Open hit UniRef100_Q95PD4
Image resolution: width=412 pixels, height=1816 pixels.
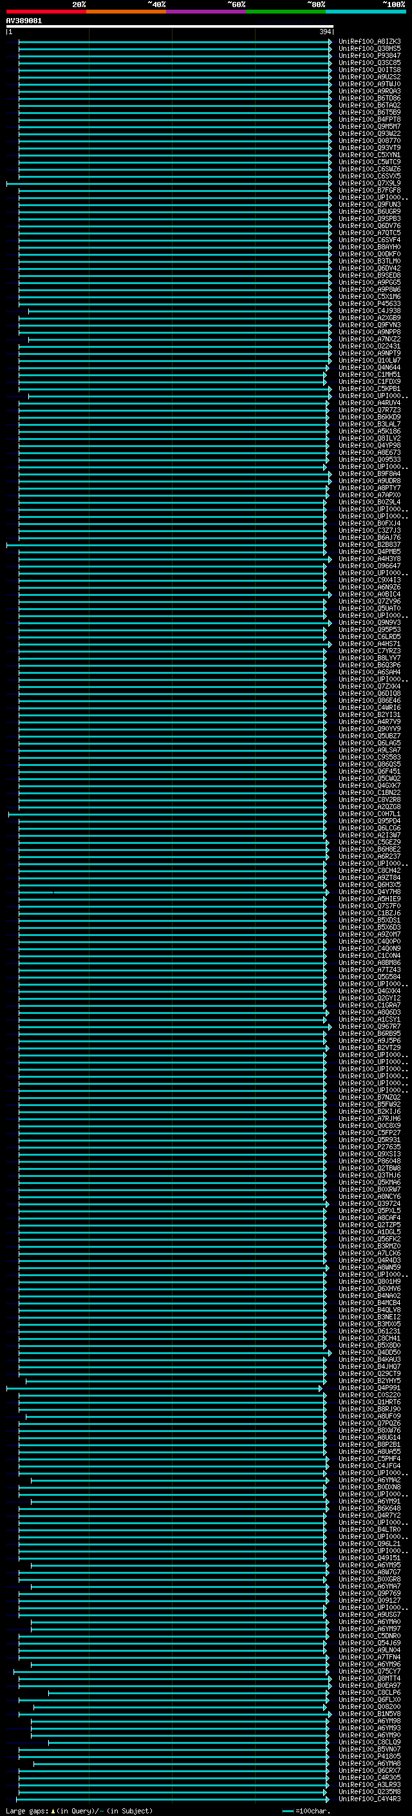[x=370, y=821]
